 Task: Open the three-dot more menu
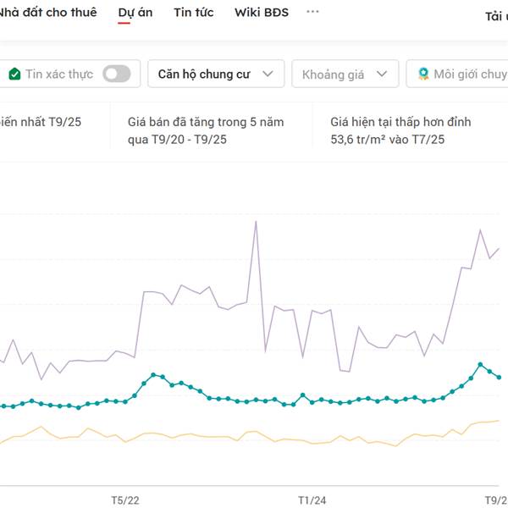312,13
